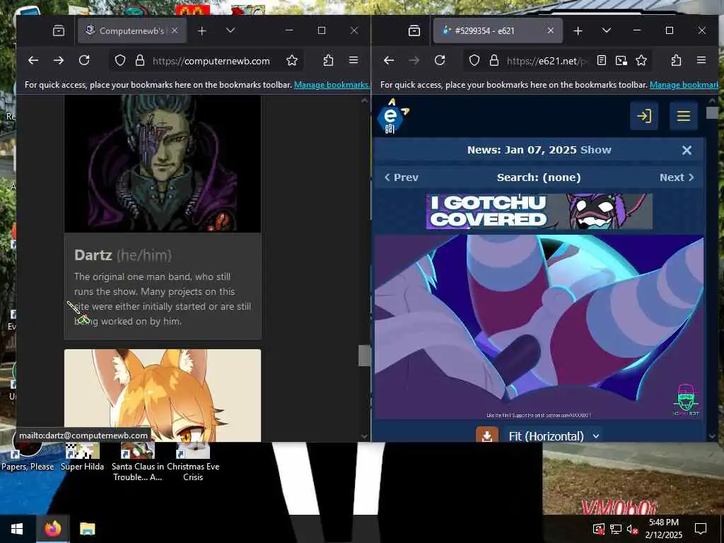Select the Santa Claus in Trouble shortcut
This screenshot has height=543, width=724.
click(138, 462)
